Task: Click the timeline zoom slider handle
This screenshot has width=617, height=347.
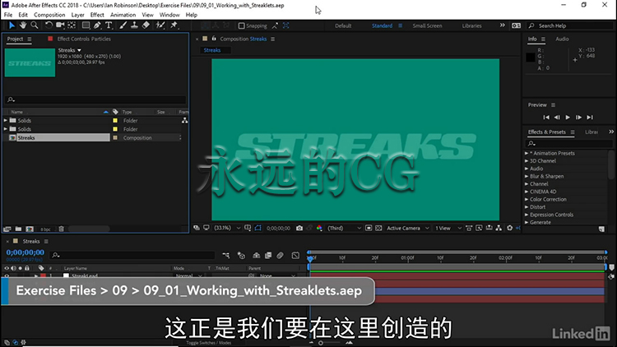Action: [321, 343]
